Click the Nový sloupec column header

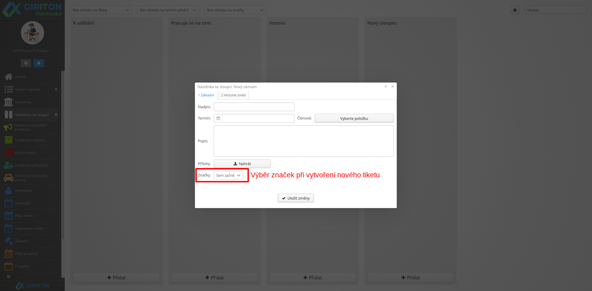[x=382, y=23]
